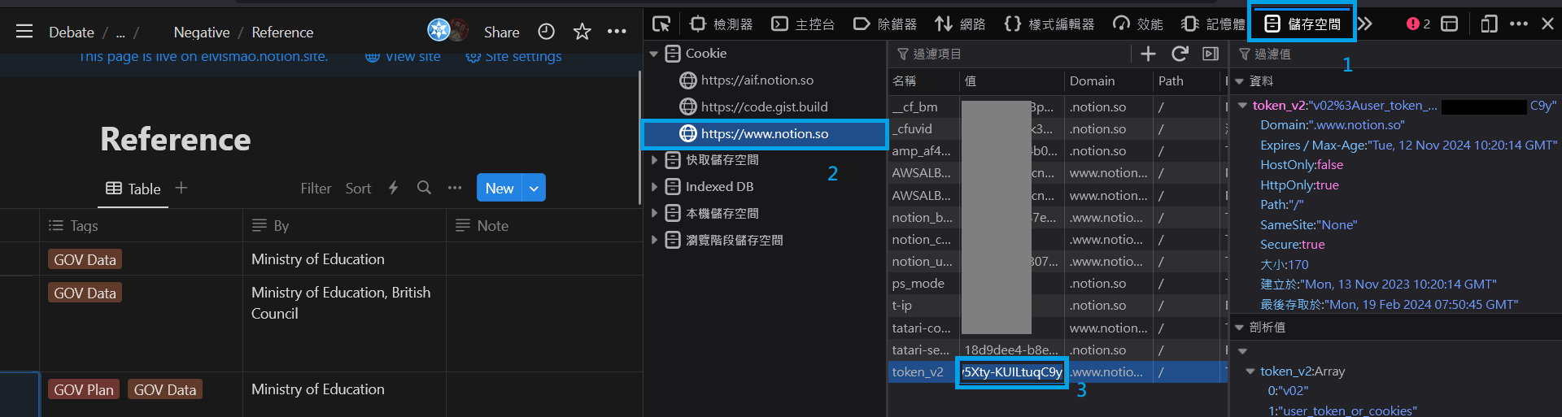Select the __cf_bm cookie row
This screenshot has width=1562, height=417.
point(1058,106)
